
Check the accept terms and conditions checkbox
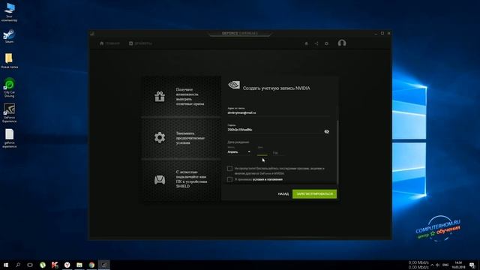coord(229,180)
